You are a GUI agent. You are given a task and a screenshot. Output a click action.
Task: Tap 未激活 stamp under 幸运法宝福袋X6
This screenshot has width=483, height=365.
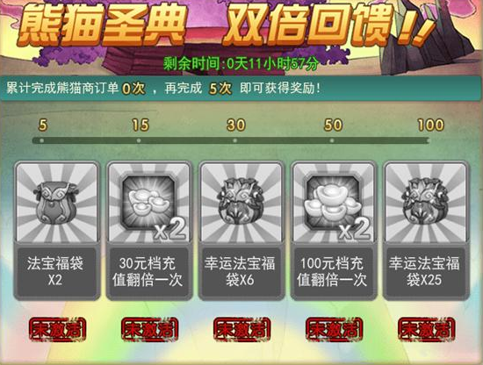click(241, 329)
